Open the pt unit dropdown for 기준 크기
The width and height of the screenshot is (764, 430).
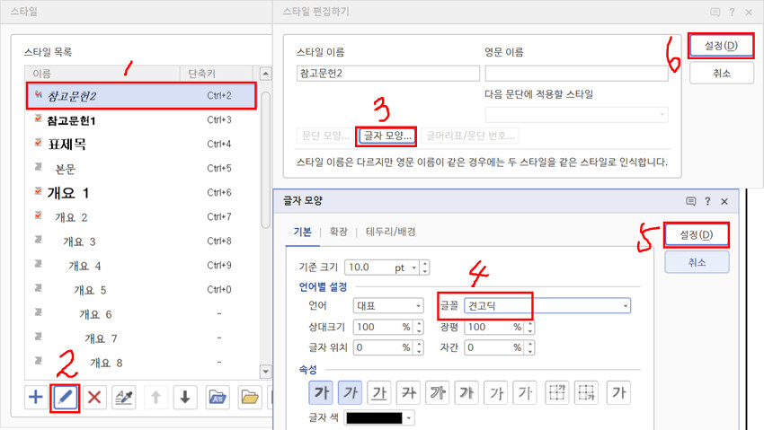[x=413, y=267]
